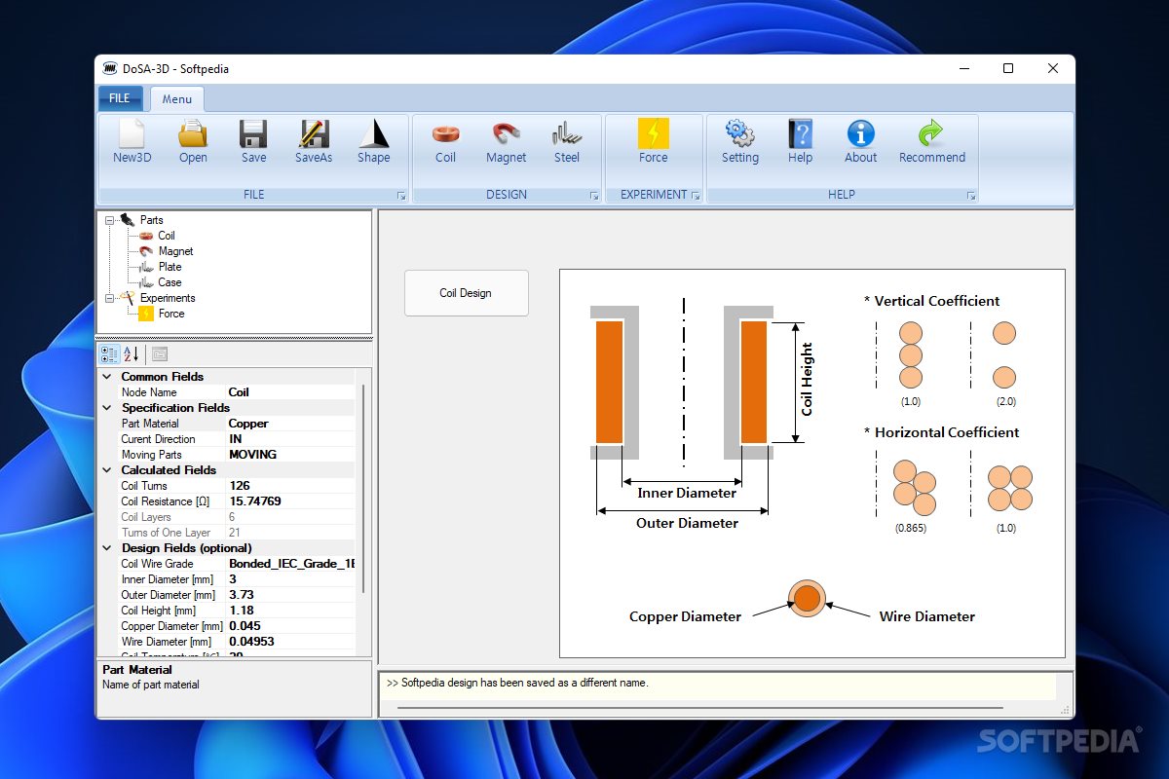
Task: Select Coil Resistance value 15.74769
Action: [291, 501]
